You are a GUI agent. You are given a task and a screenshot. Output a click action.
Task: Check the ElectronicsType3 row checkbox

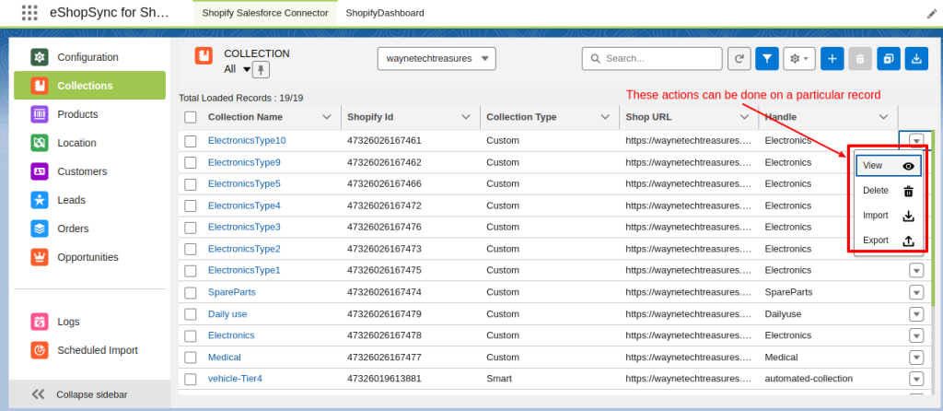[191, 228]
